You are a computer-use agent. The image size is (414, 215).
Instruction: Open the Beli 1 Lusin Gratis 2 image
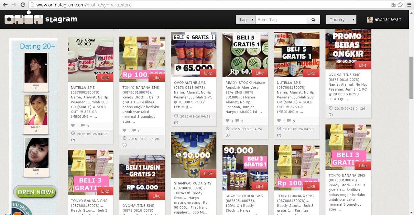tap(142, 177)
